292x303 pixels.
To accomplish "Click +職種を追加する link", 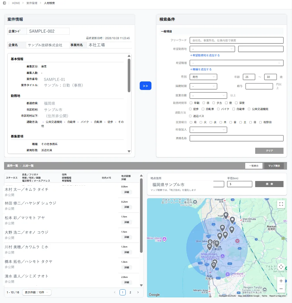I will [x=201, y=69].
